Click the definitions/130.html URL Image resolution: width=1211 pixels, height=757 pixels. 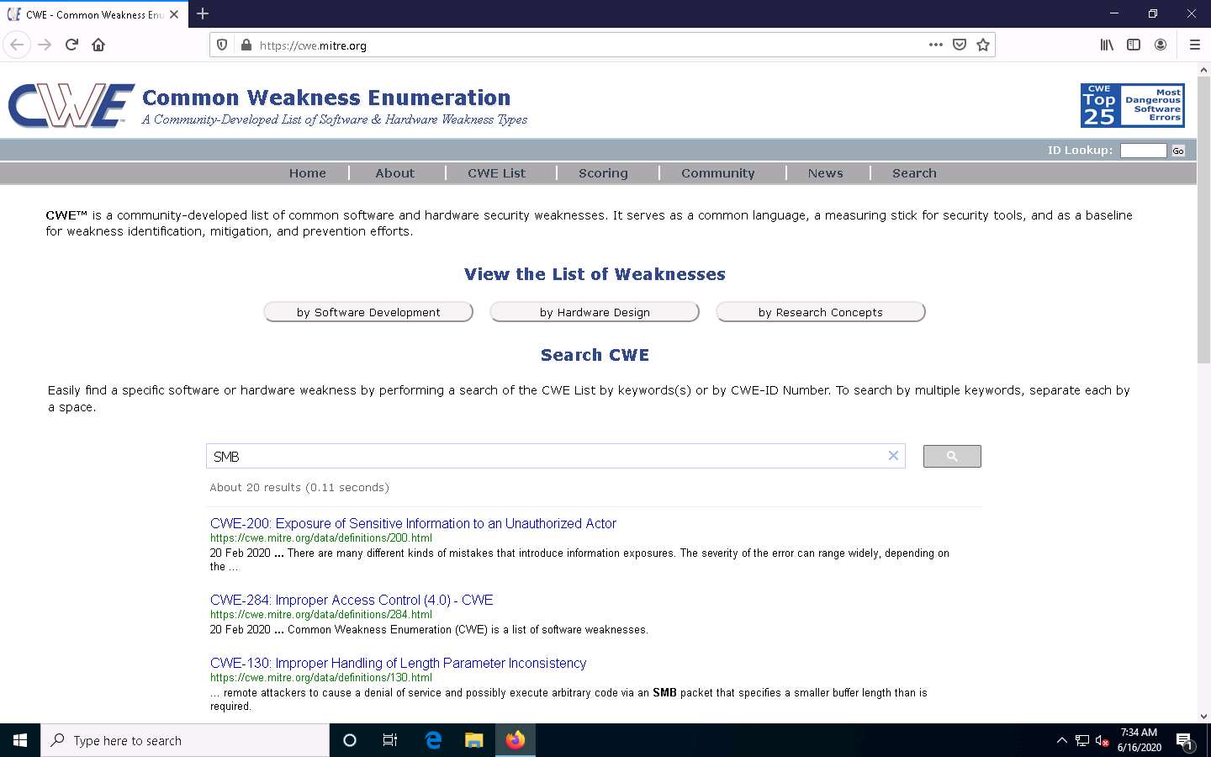(x=320, y=678)
